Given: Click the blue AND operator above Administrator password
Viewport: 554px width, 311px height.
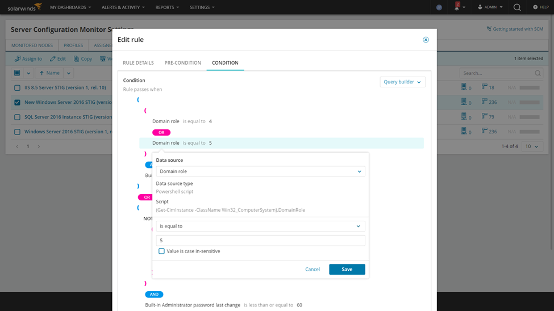Looking at the screenshot, I should click(154, 295).
